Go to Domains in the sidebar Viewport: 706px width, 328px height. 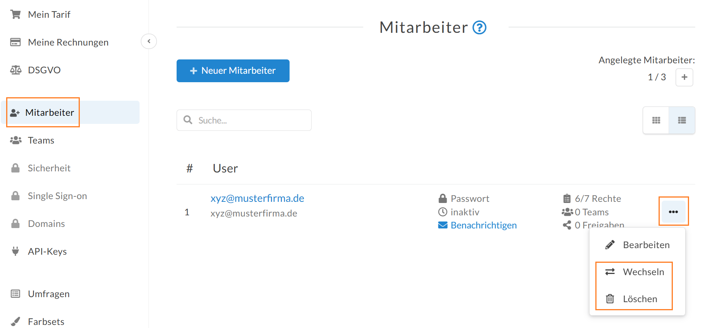point(46,224)
